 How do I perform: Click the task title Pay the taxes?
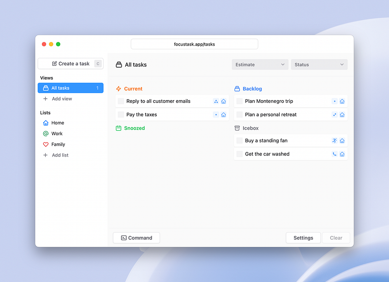tap(142, 114)
